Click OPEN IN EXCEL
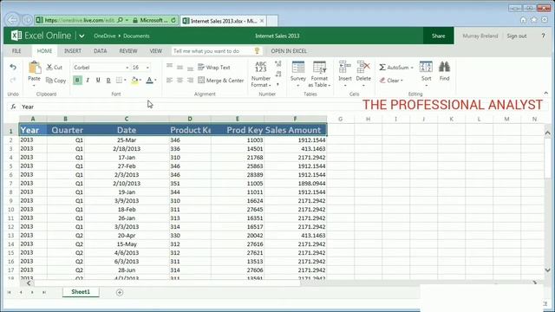Image resolution: width=555 pixels, height=312 pixels. (289, 51)
